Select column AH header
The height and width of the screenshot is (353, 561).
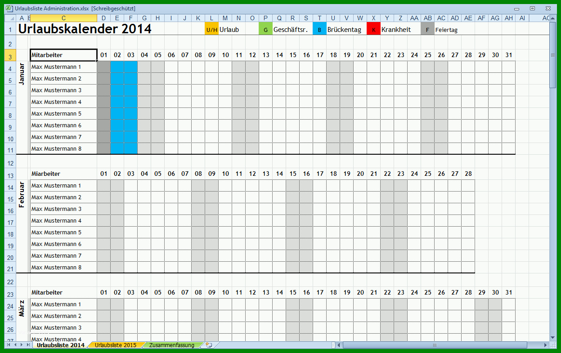pyautogui.click(x=508, y=18)
